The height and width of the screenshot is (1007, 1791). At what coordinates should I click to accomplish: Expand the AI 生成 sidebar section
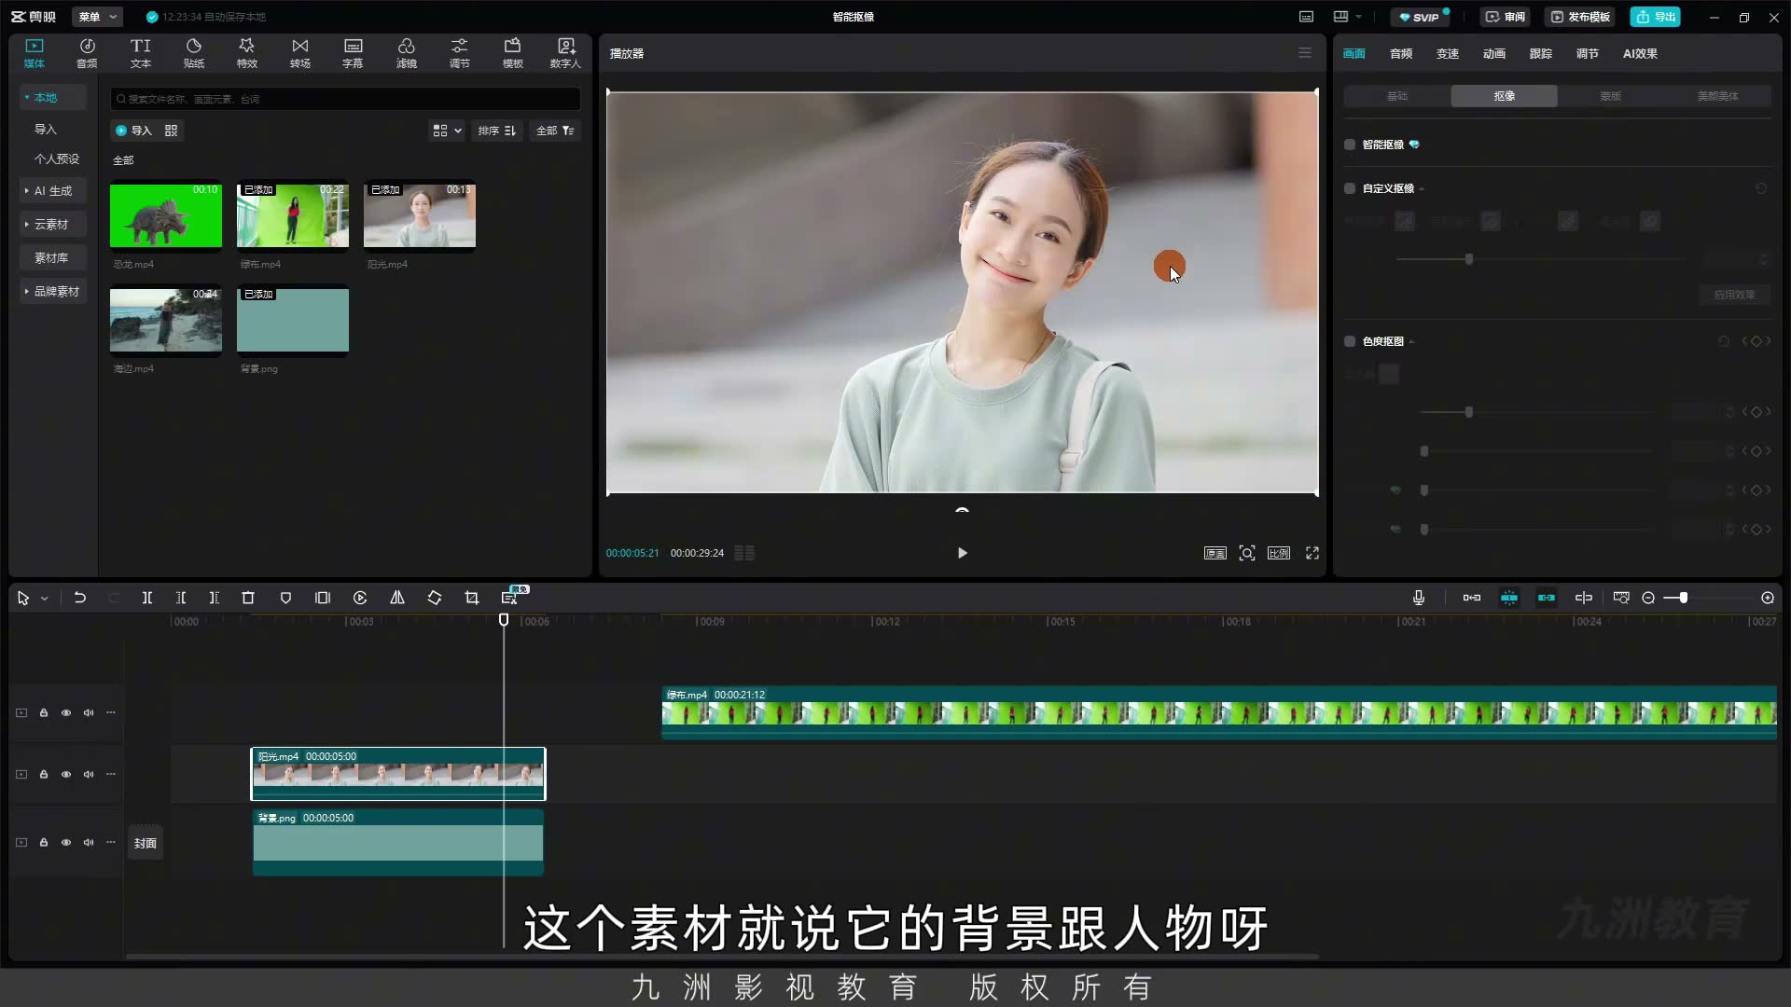coord(53,191)
